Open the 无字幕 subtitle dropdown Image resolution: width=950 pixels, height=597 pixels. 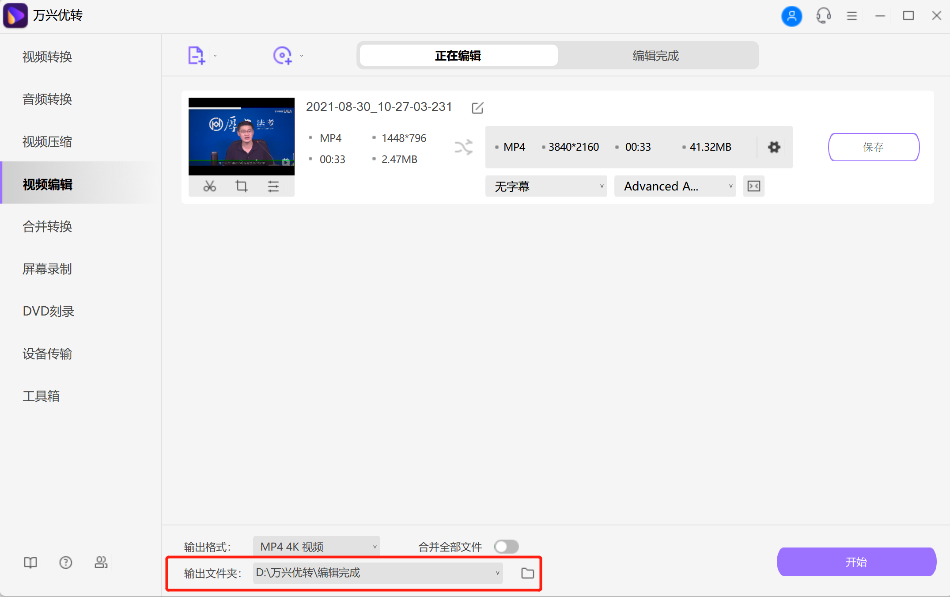546,186
